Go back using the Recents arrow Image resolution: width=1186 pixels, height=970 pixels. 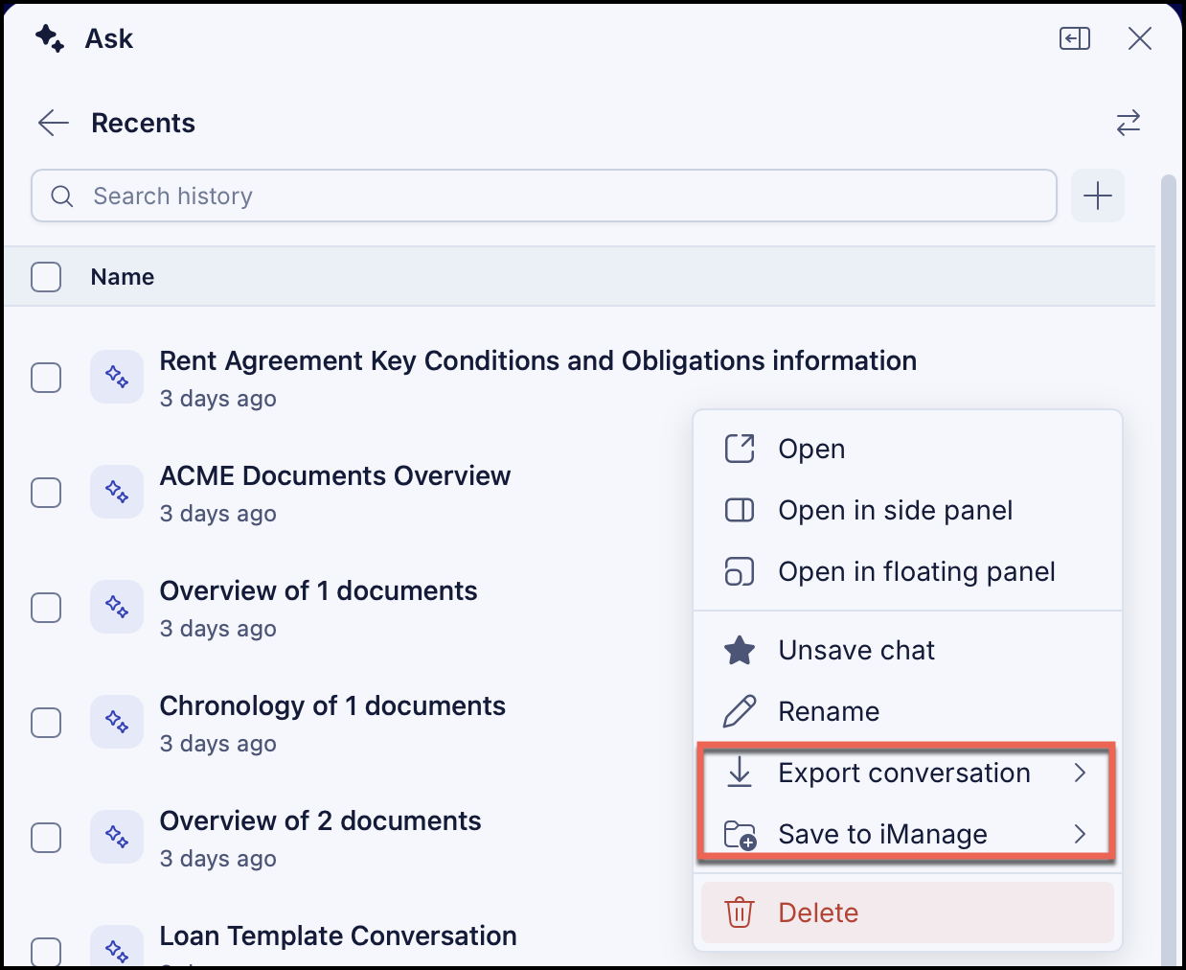pos(54,123)
